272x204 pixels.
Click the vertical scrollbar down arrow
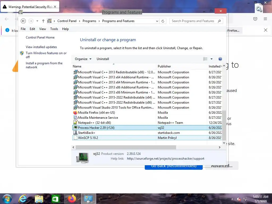(x=224, y=143)
